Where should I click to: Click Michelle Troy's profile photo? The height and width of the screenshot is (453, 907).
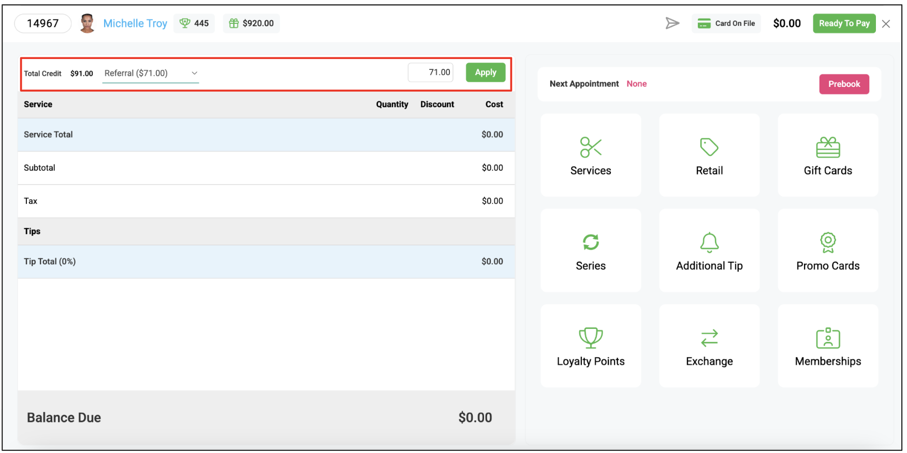click(87, 23)
